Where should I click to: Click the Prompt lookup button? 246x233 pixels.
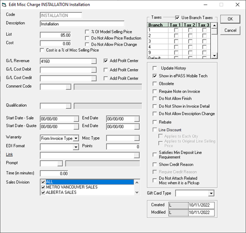point(60,164)
